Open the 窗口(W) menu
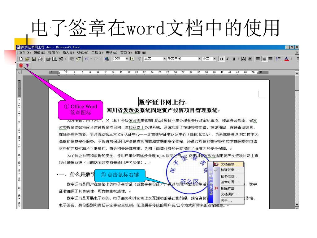Screen dimensions: 317x238 pyautogui.click(x=126, y=53)
